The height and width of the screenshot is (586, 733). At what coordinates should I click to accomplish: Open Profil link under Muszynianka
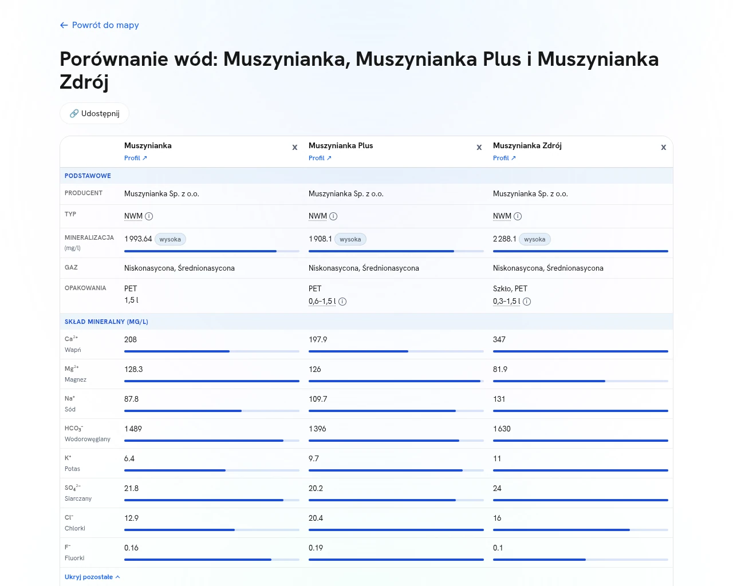point(136,158)
